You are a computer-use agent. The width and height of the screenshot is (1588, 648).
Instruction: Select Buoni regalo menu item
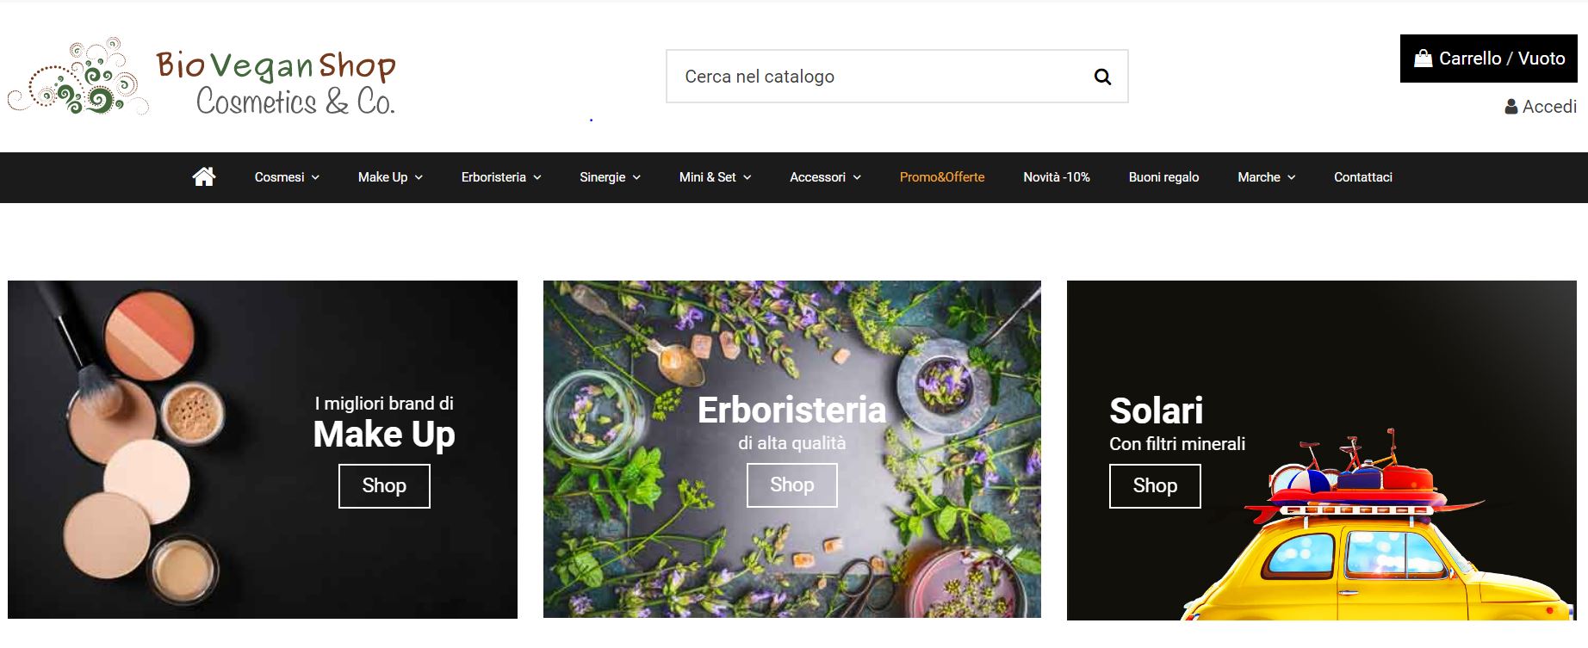tap(1163, 177)
